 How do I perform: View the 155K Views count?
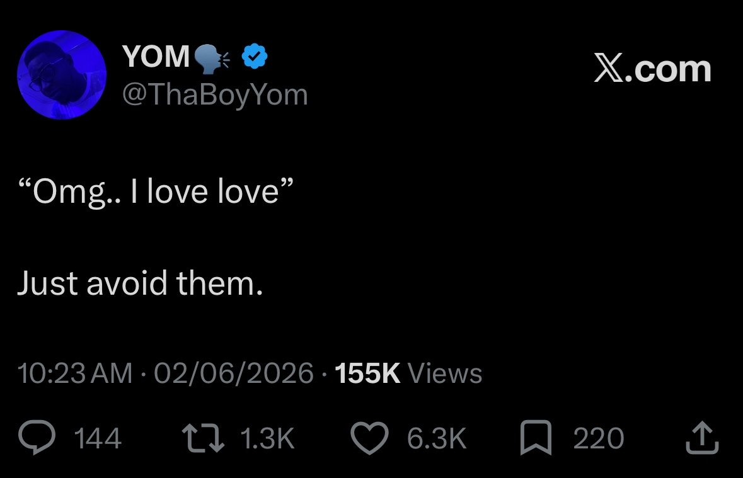tap(408, 373)
